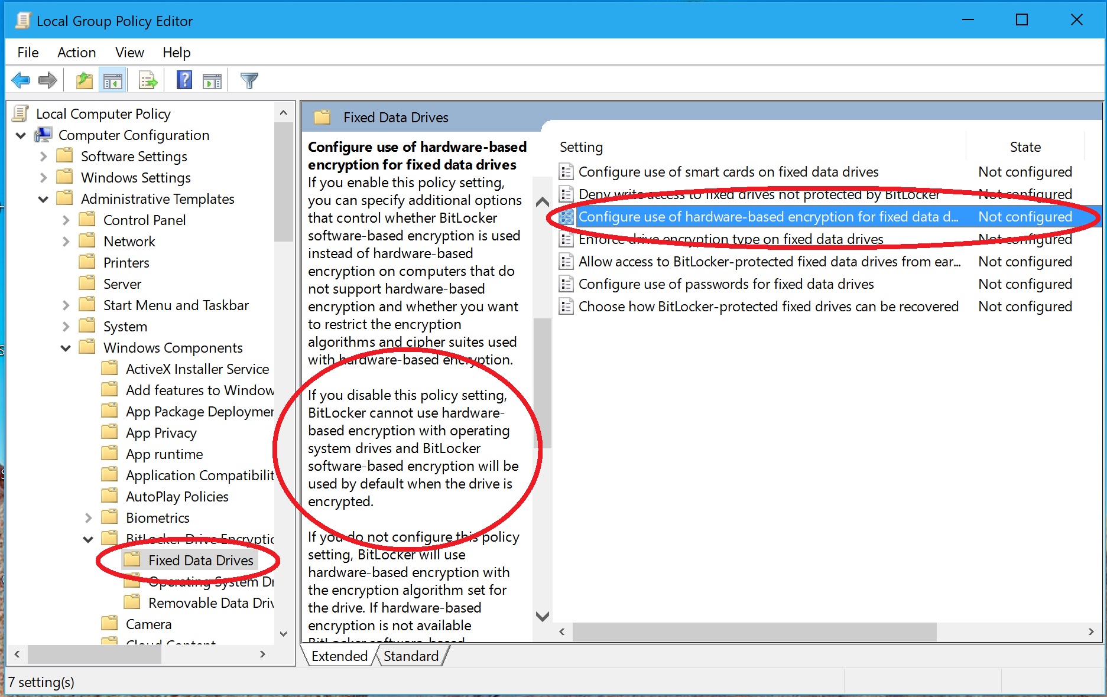The image size is (1107, 697).
Task: Expand the Network node
Action: [x=66, y=242]
